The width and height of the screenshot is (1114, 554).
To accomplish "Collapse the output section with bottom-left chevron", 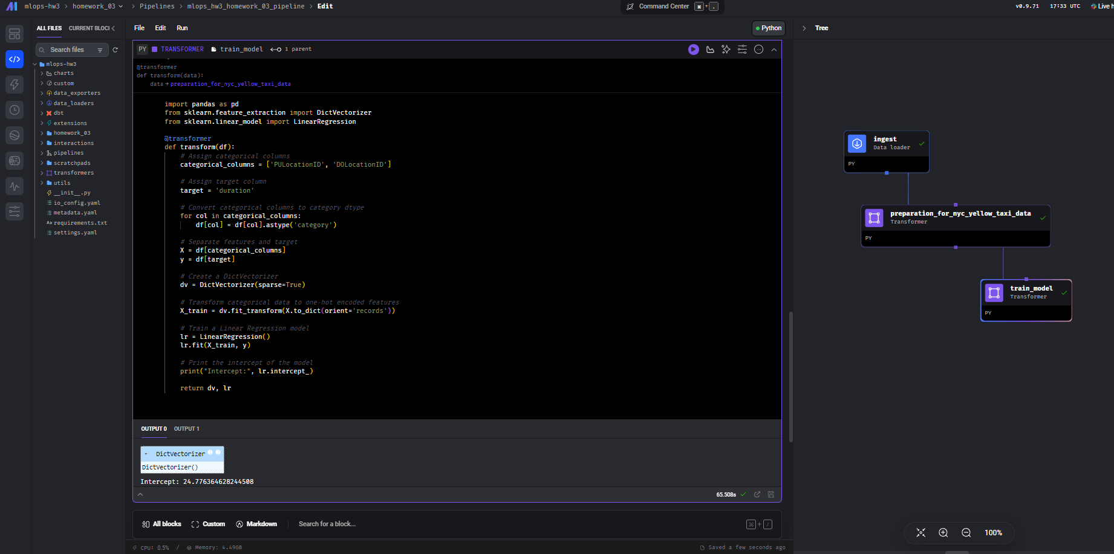I will click(x=140, y=494).
